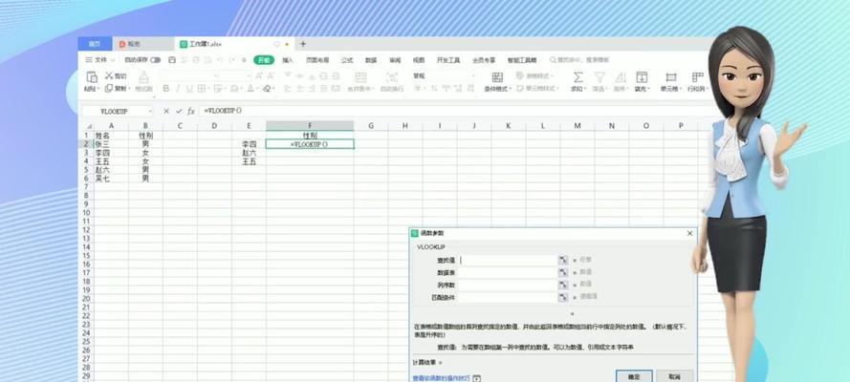Click the fx insert function icon
Screen dimensions: 850x382
(x=191, y=111)
